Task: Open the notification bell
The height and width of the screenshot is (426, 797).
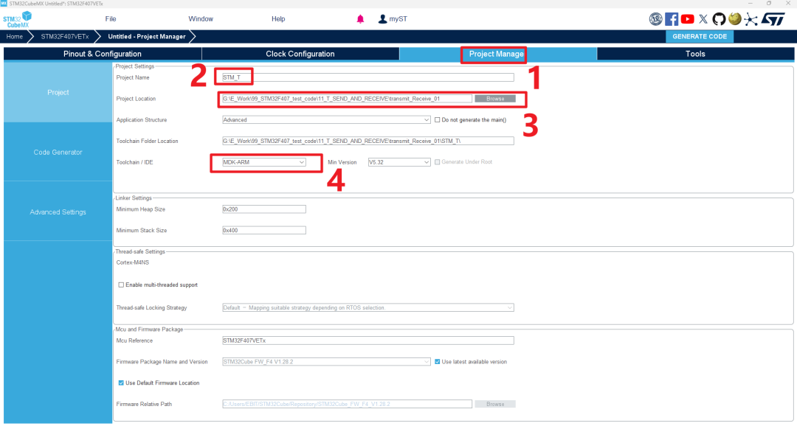Action: point(360,19)
